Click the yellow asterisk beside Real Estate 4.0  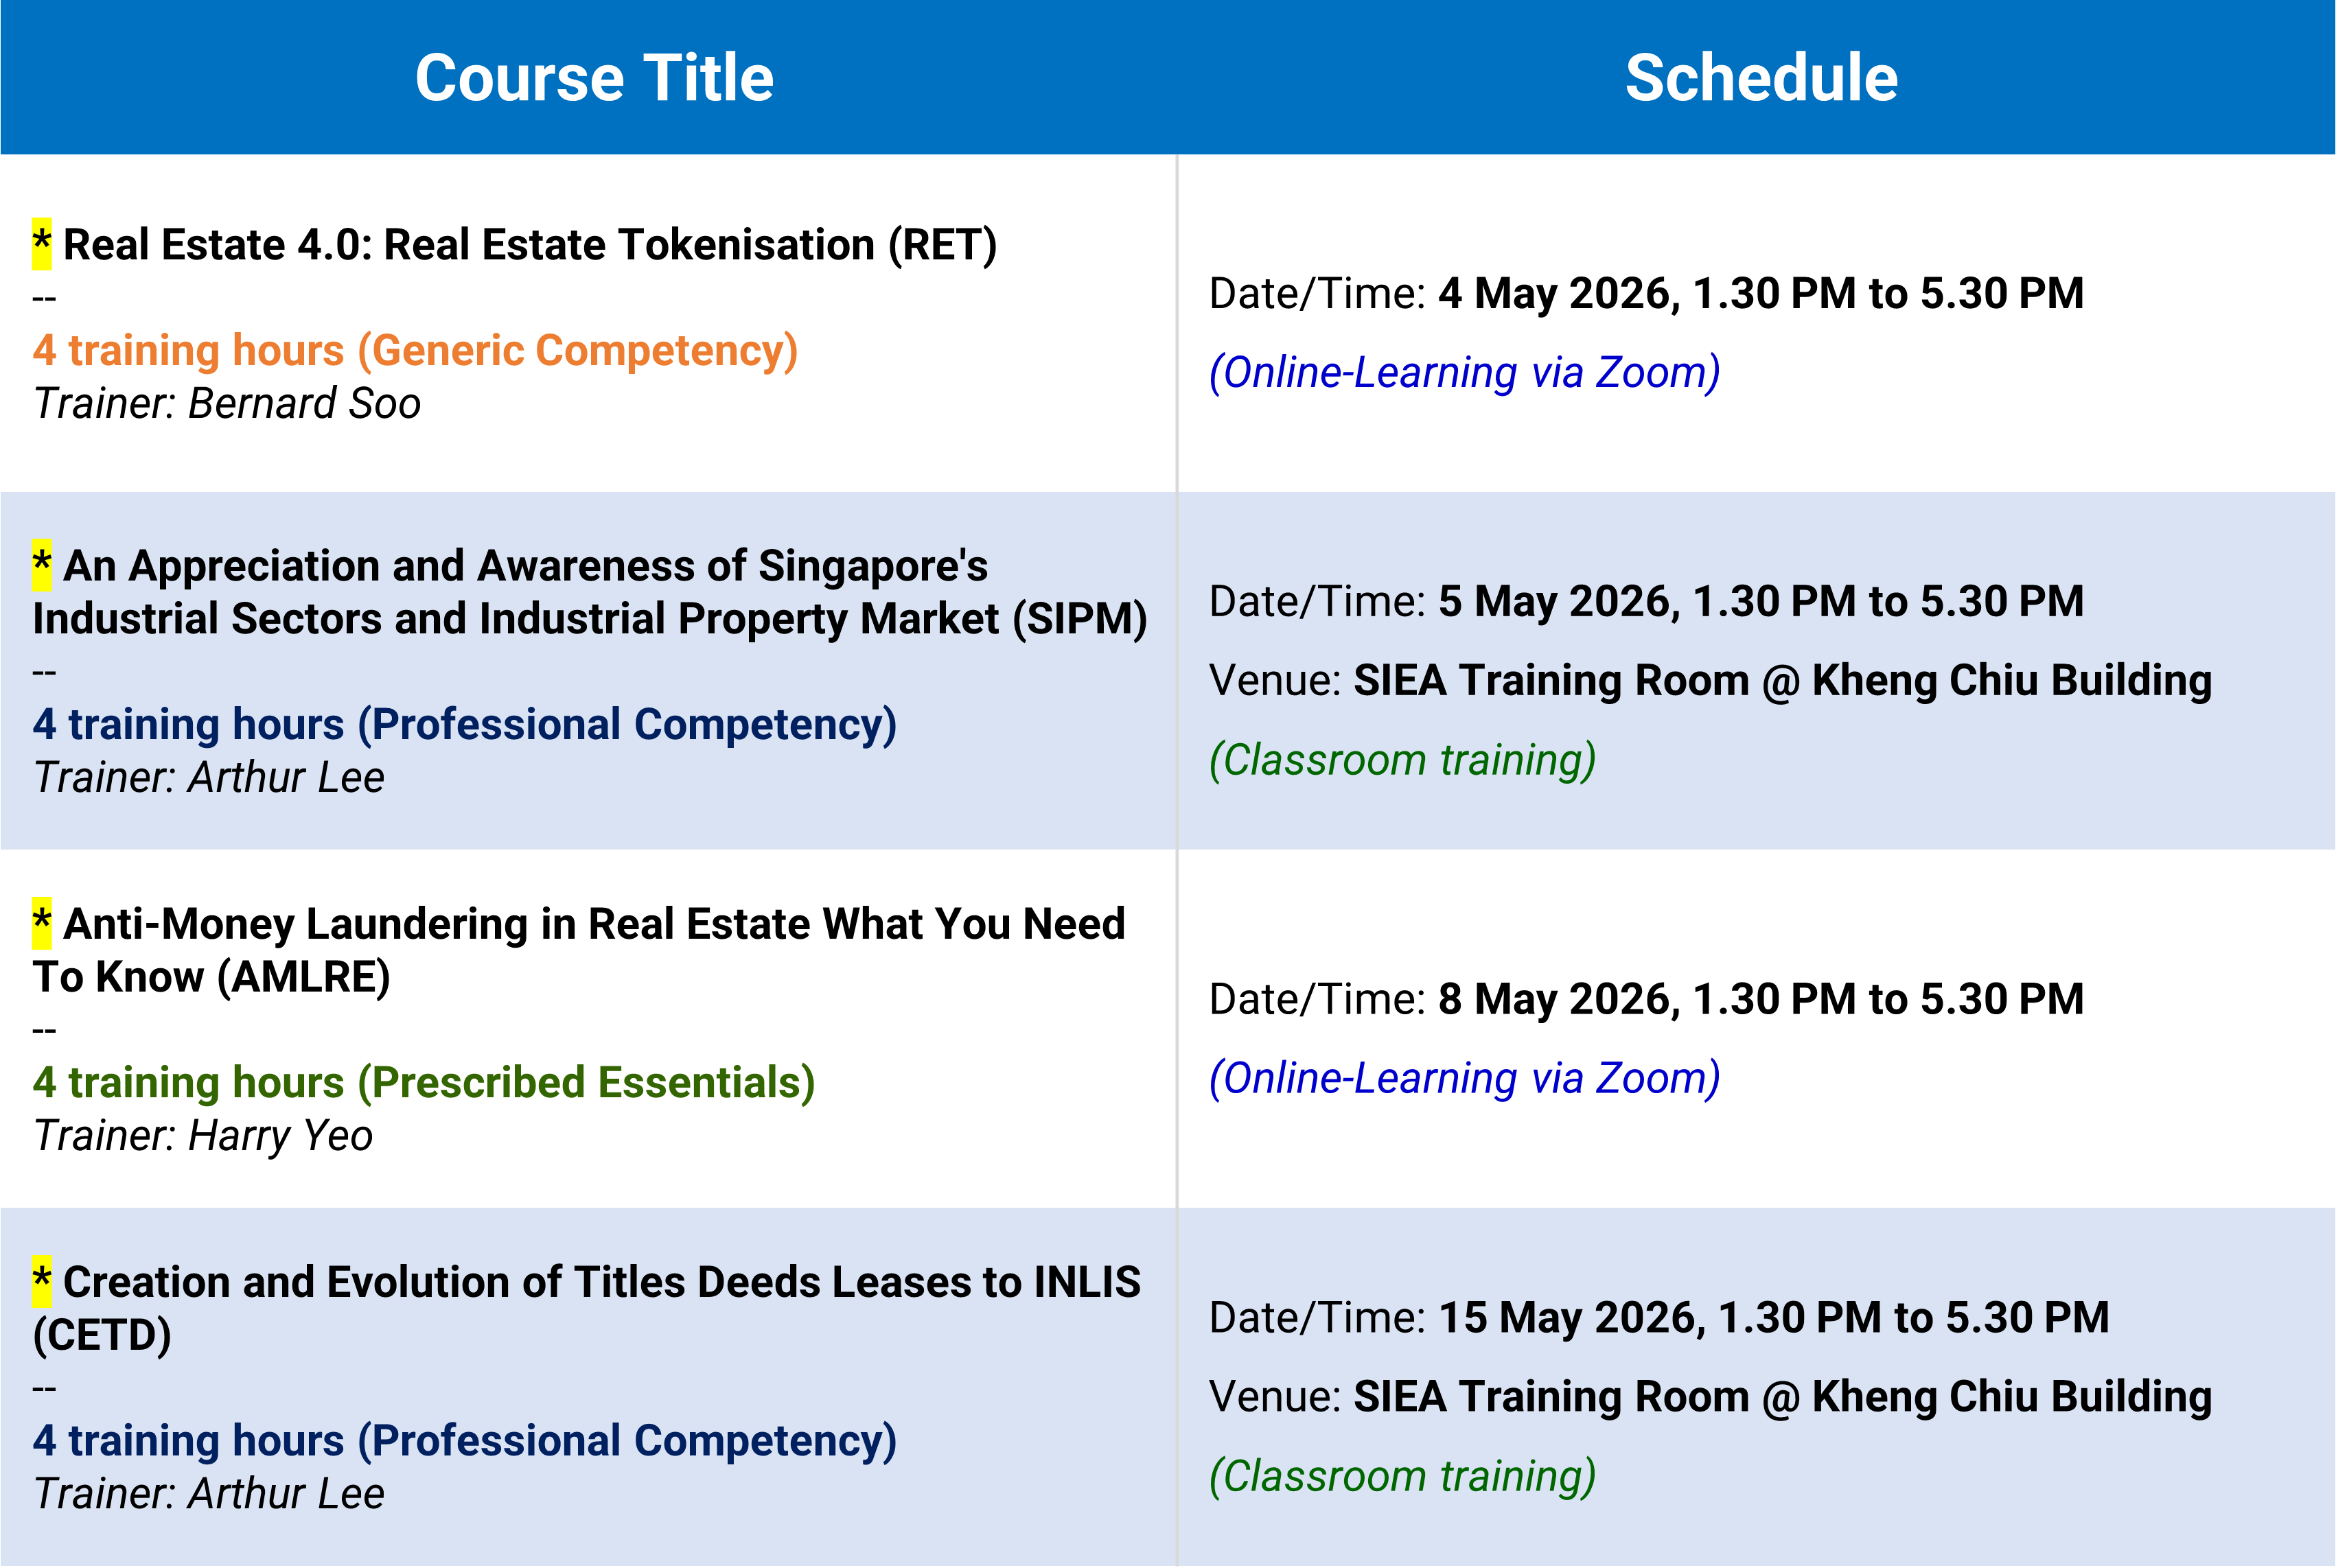click(41, 244)
